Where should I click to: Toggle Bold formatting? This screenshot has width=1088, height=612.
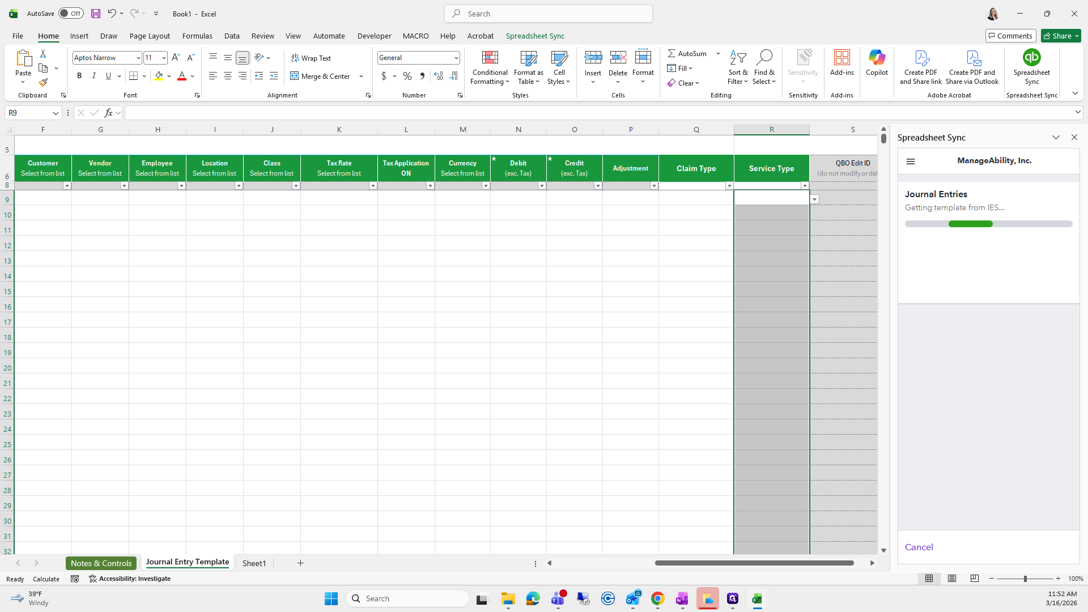point(79,76)
